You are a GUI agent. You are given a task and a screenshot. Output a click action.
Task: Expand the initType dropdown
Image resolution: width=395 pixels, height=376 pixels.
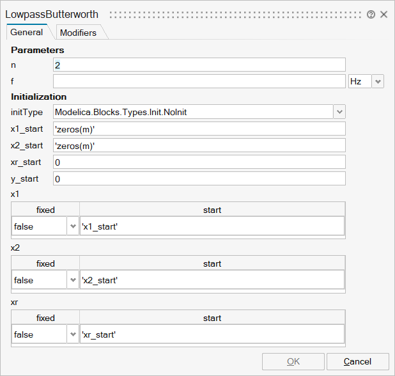(x=339, y=112)
